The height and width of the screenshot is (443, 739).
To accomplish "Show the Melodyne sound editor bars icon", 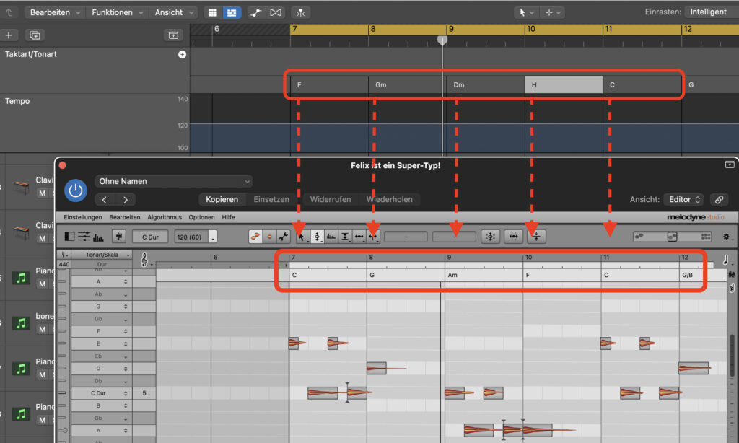I will pos(98,237).
